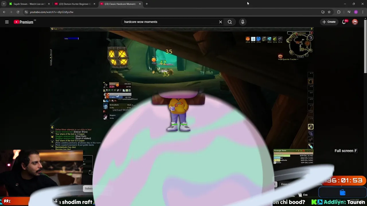View site information icon beside URL

tap(26, 12)
